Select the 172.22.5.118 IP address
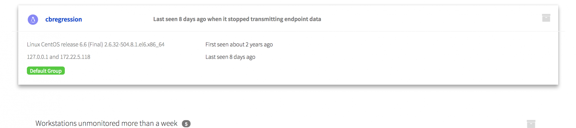Screen dimensions: 576x128 point(75,57)
